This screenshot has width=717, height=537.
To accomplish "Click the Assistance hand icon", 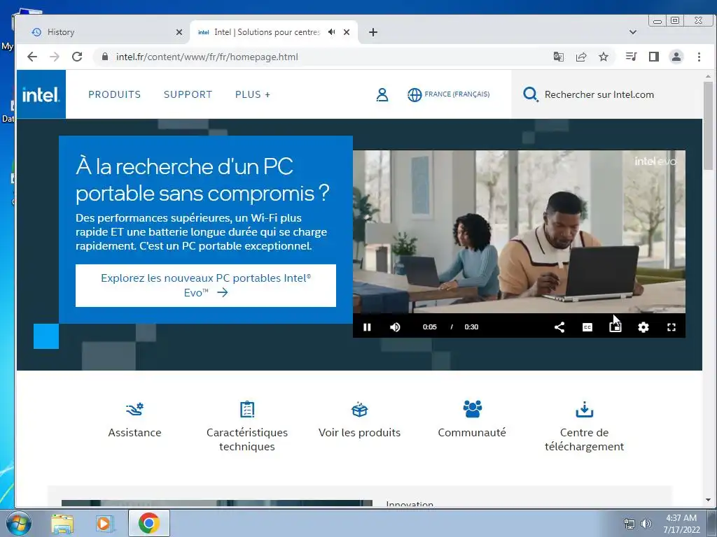I will [x=134, y=409].
